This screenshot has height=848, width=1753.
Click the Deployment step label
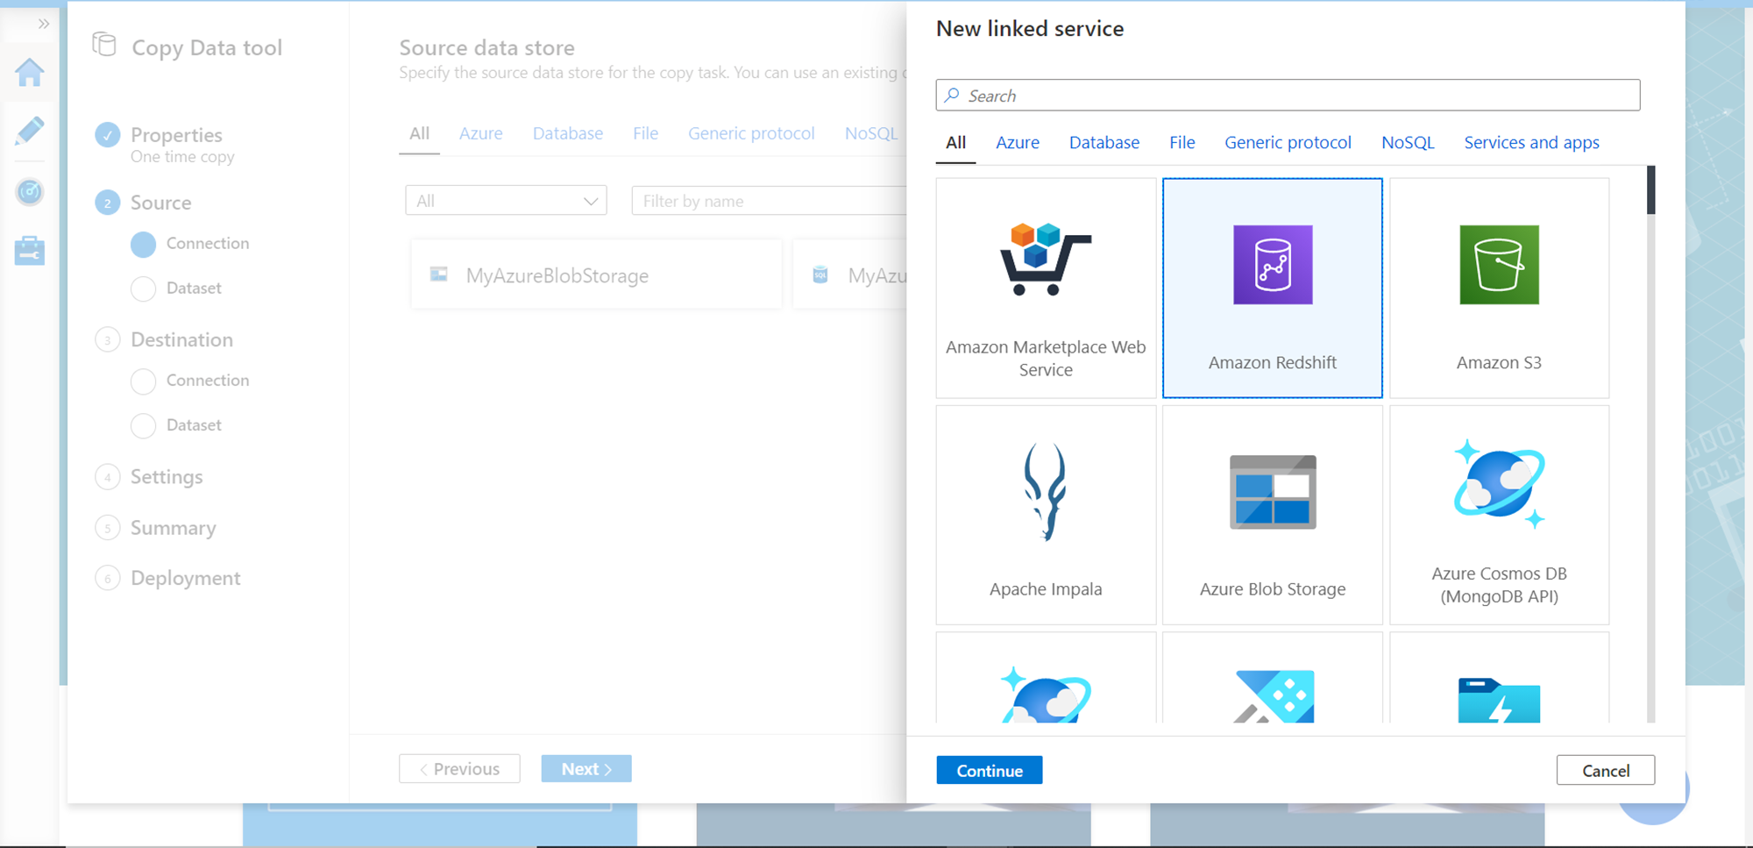186,579
